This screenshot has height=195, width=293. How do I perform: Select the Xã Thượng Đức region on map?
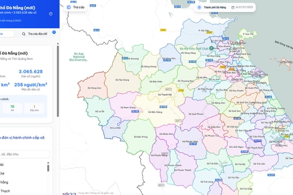coord(186,81)
